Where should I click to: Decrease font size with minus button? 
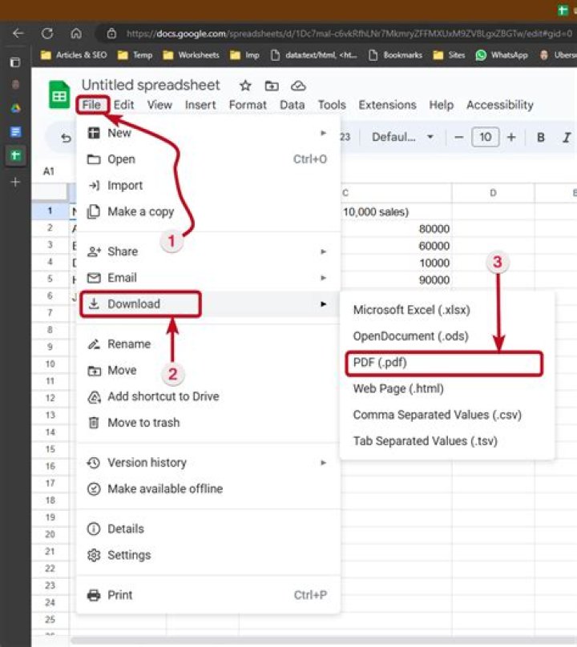point(458,137)
